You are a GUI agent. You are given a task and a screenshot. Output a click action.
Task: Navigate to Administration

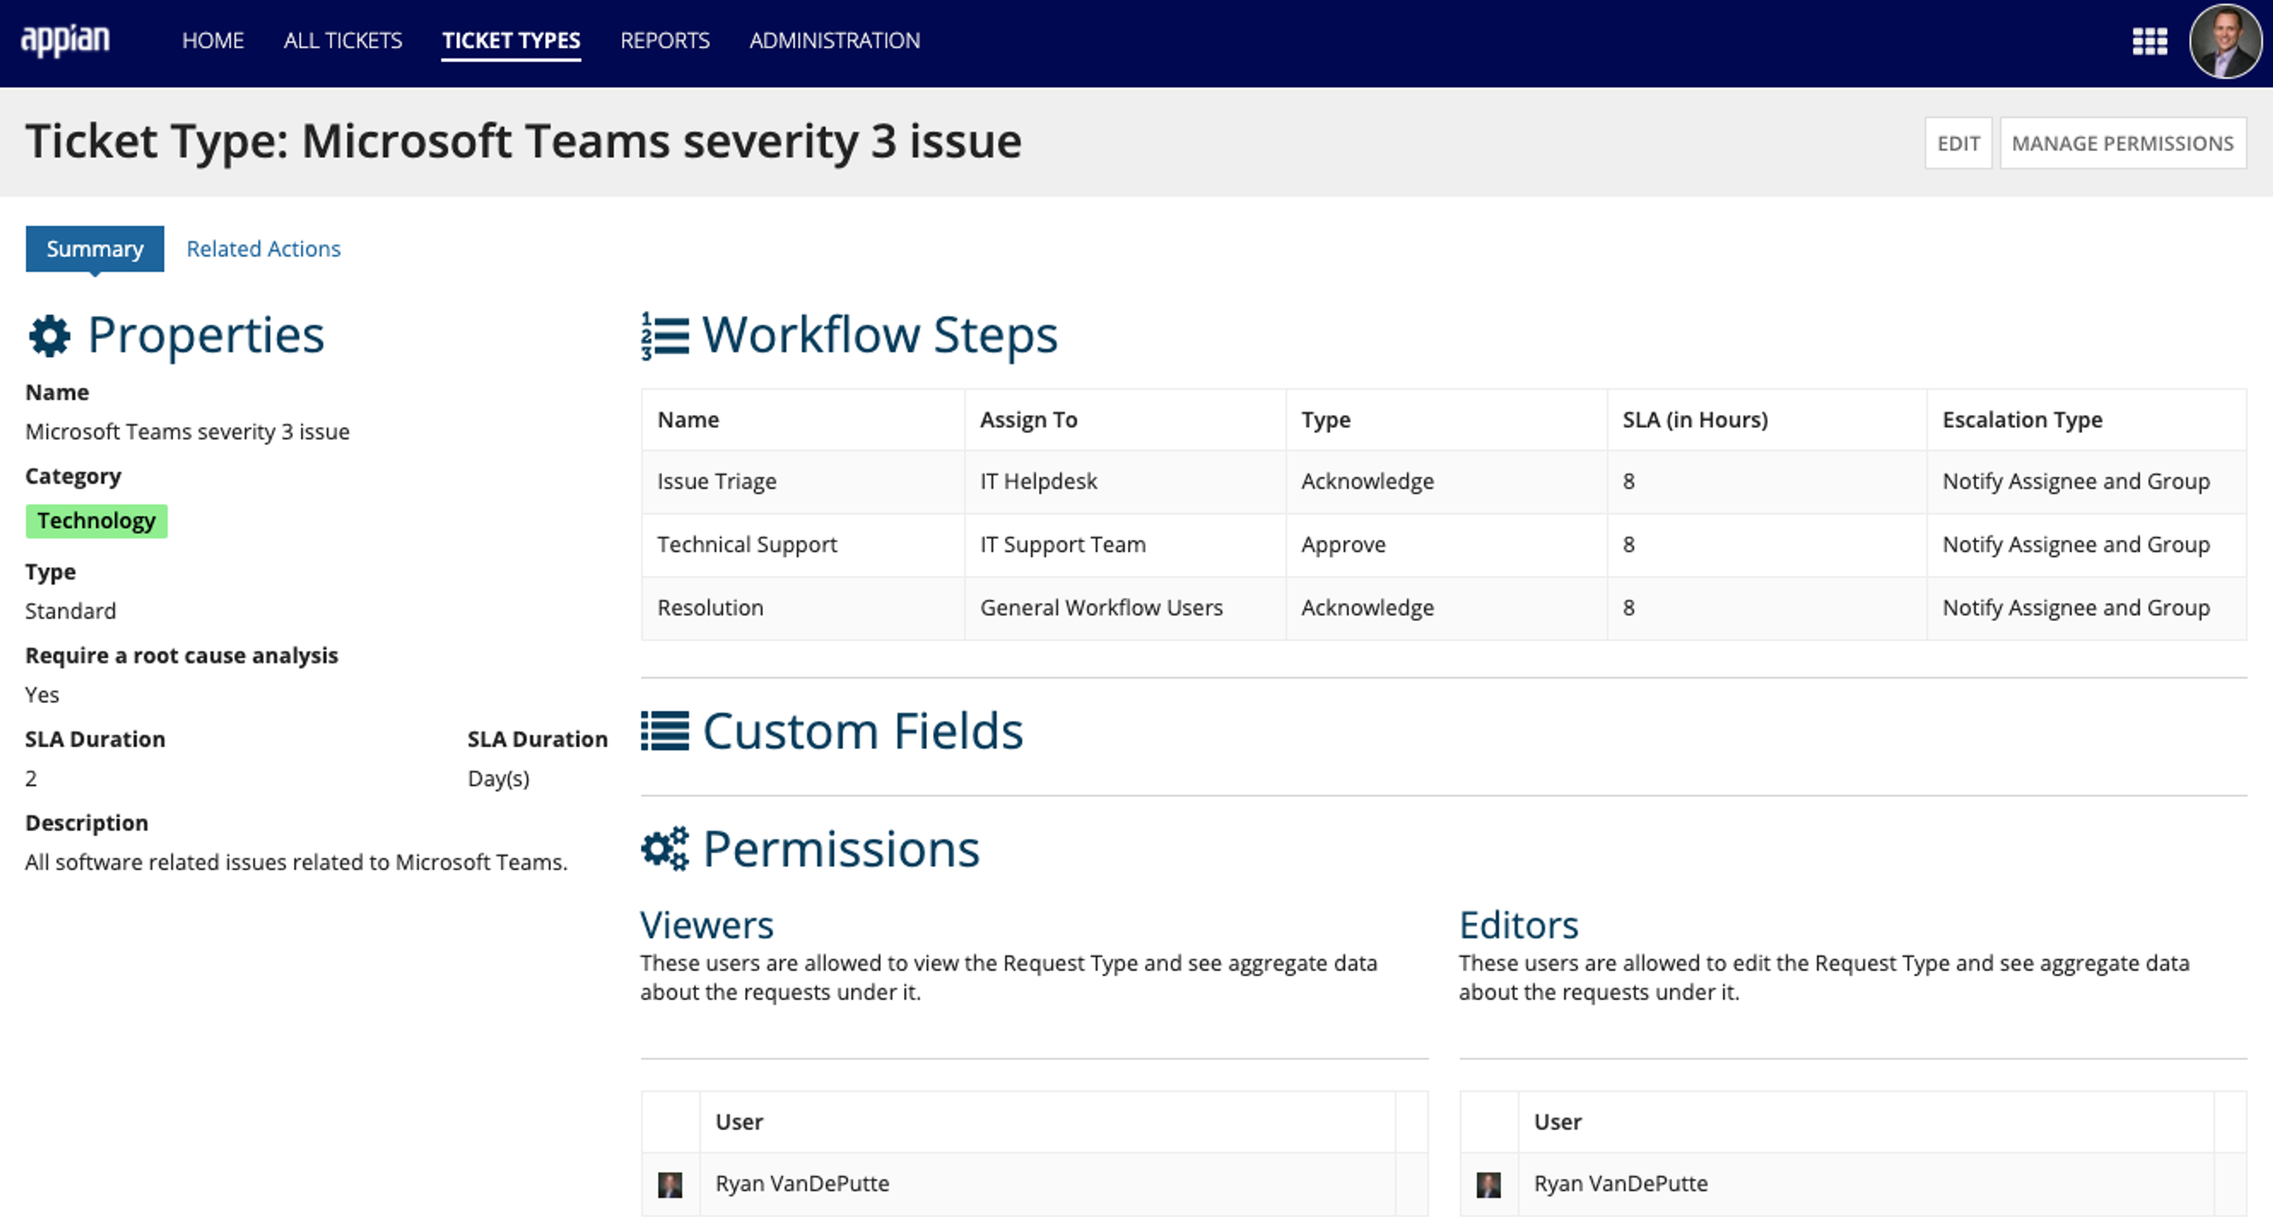835,41
